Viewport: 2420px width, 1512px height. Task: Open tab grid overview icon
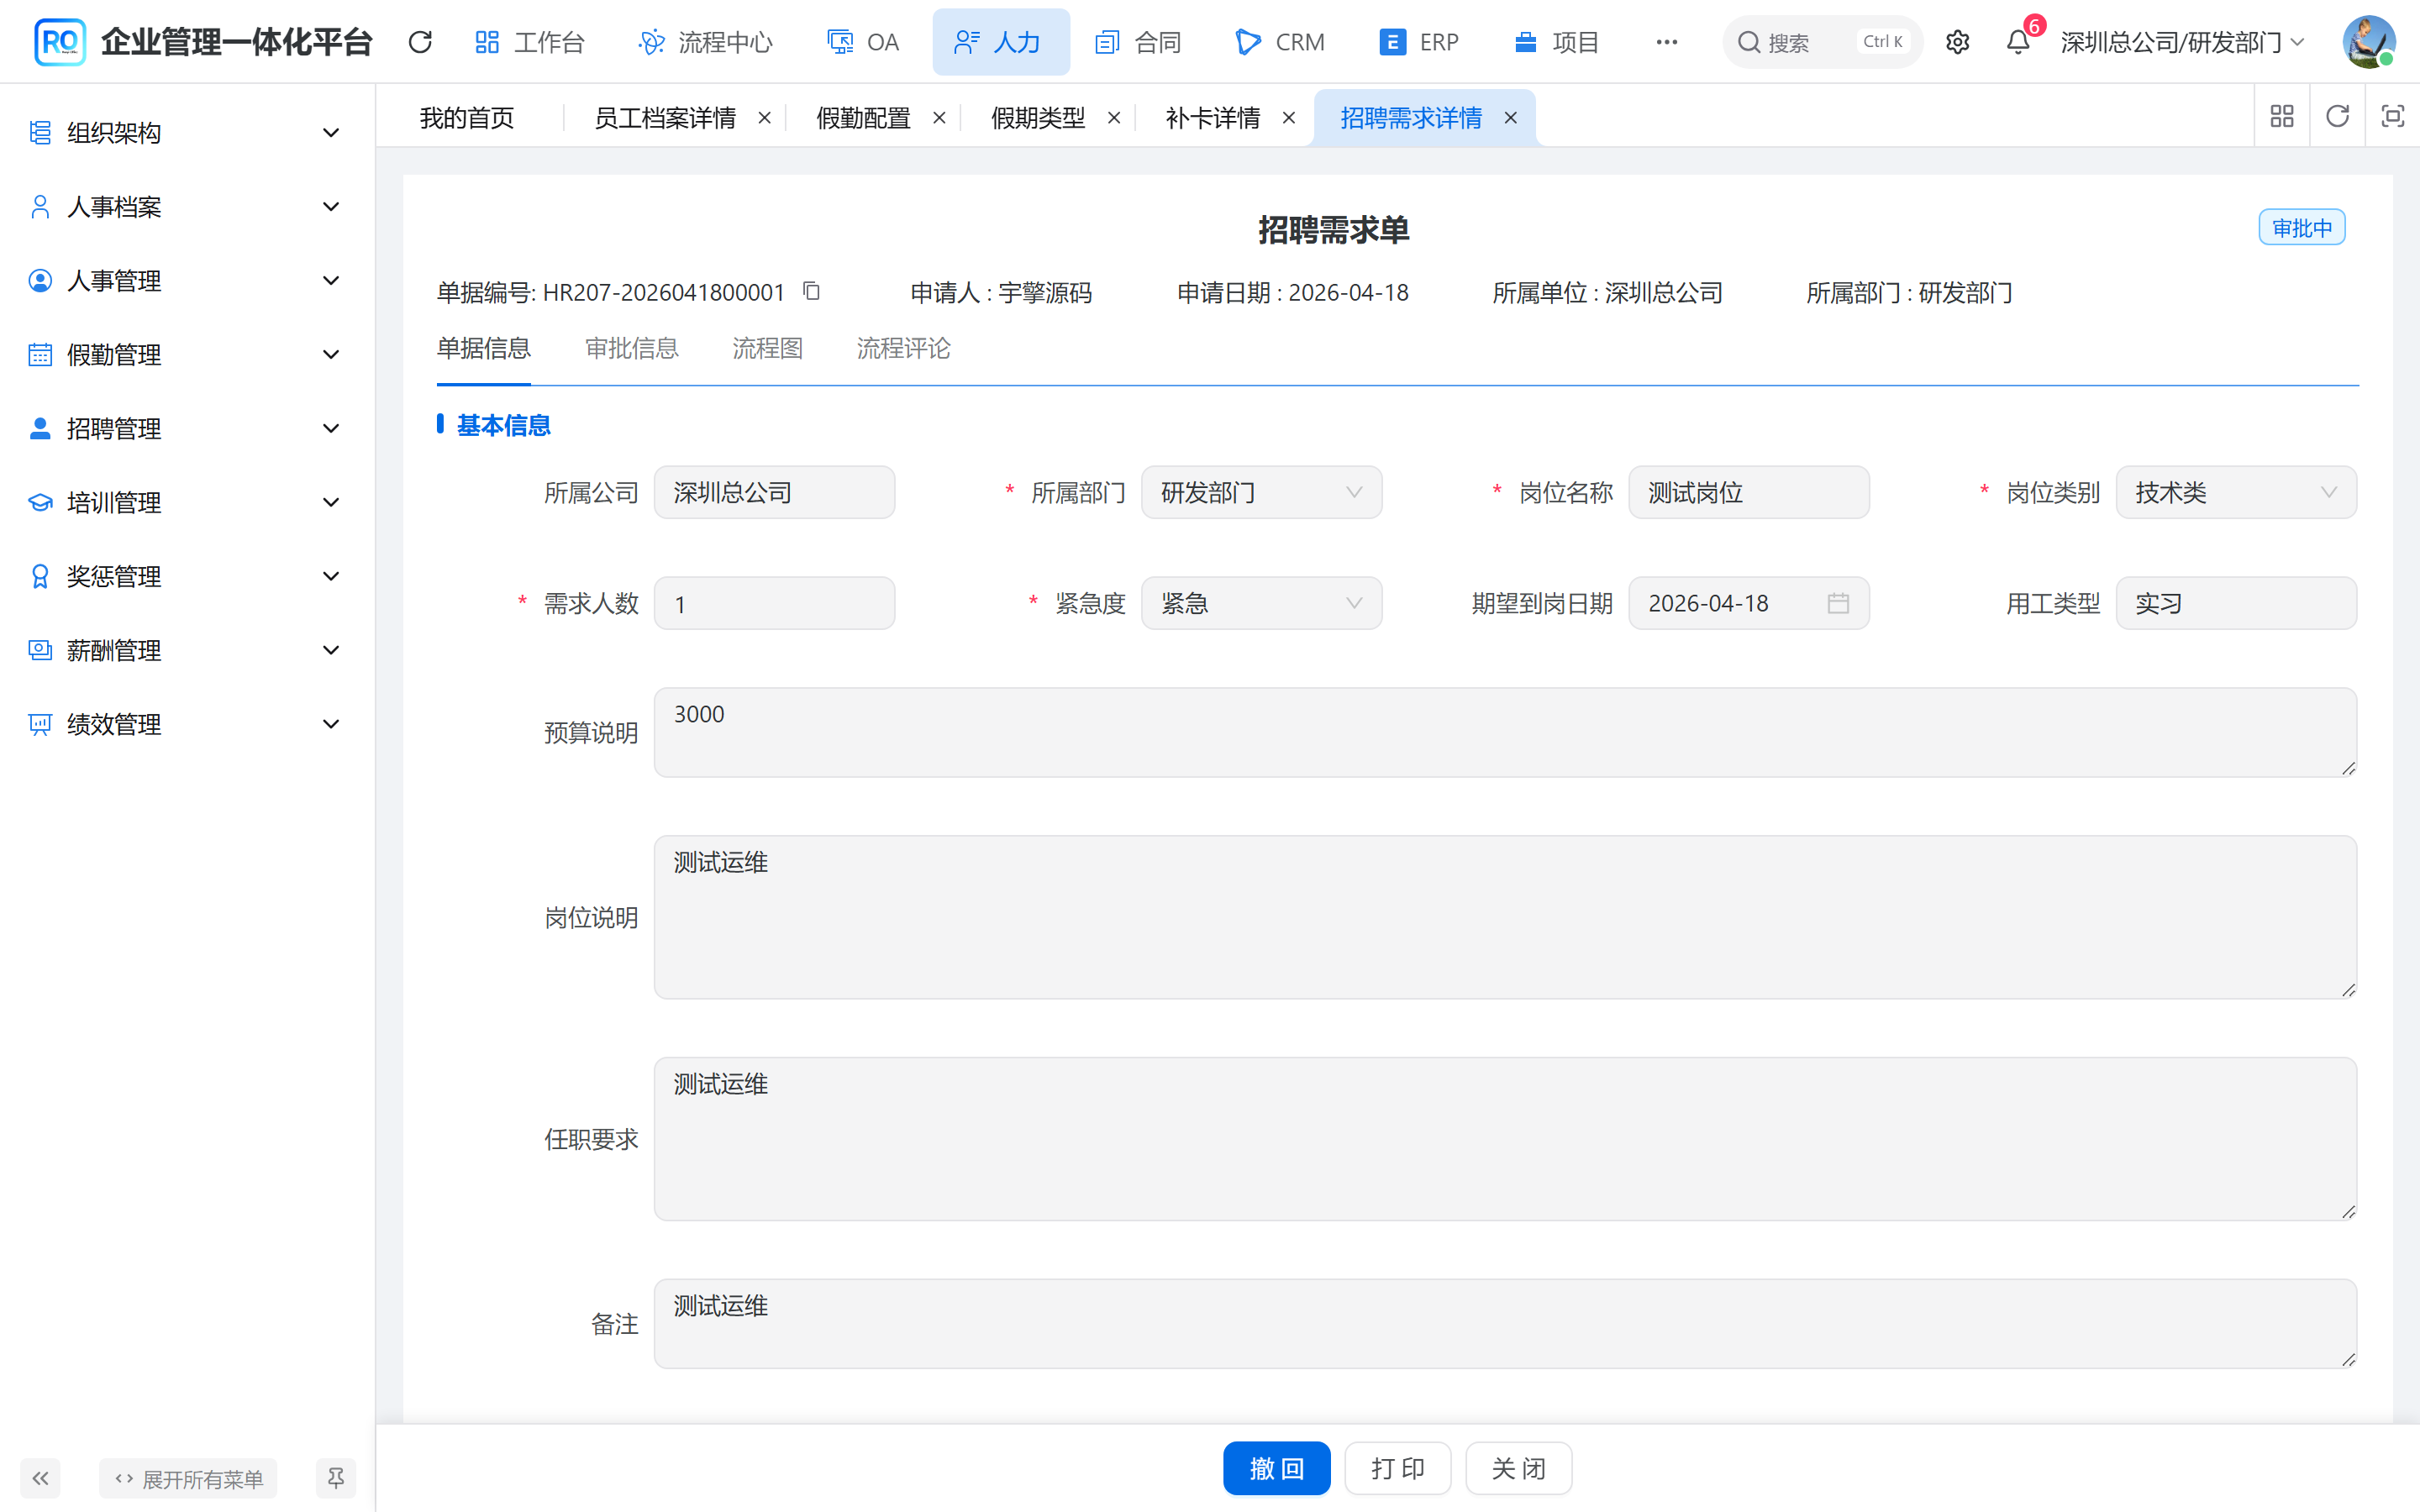[2282, 117]
